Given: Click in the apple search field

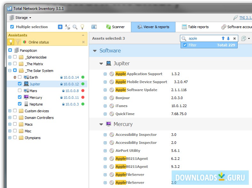Looking at the screenshot, I should click(203, 38).
